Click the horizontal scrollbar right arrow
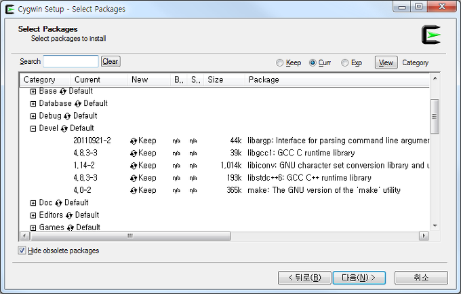The width and height of the screenshot is (461, 294). pyautogui.click(x=424, y=236)
